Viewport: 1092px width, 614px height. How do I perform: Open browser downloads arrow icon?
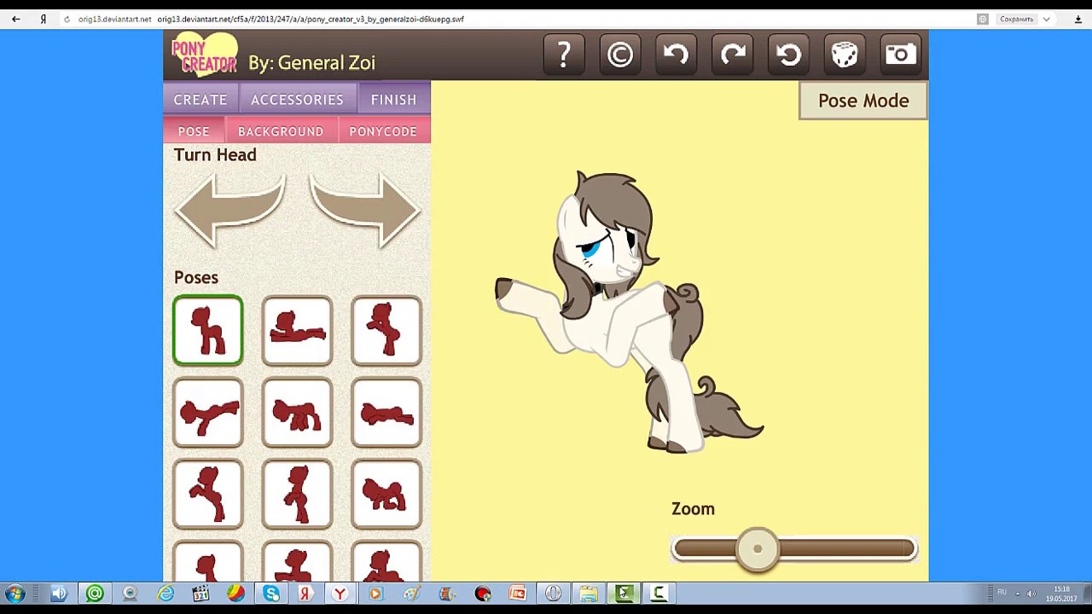click(x=1078, y=19)
